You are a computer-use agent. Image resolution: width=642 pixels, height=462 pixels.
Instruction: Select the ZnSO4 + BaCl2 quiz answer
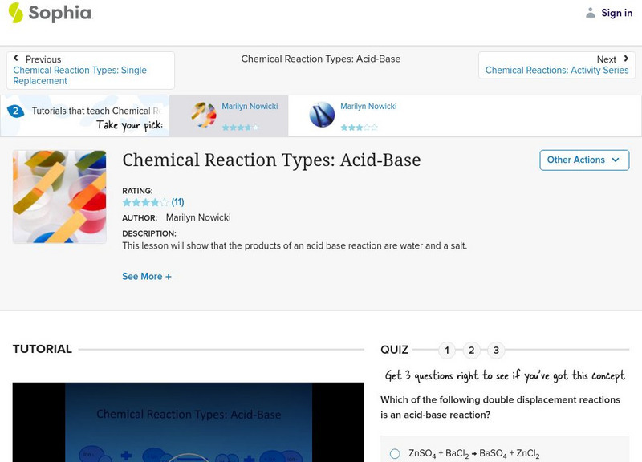point(394,452)
